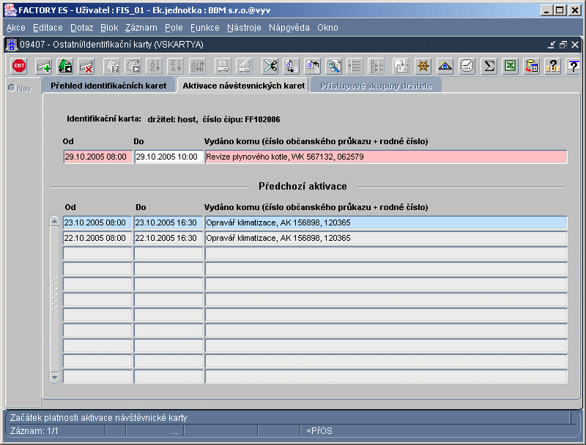Screen dimensions: 586x445
Task: Click the green Excel export icon
Action: coord(510,66)
